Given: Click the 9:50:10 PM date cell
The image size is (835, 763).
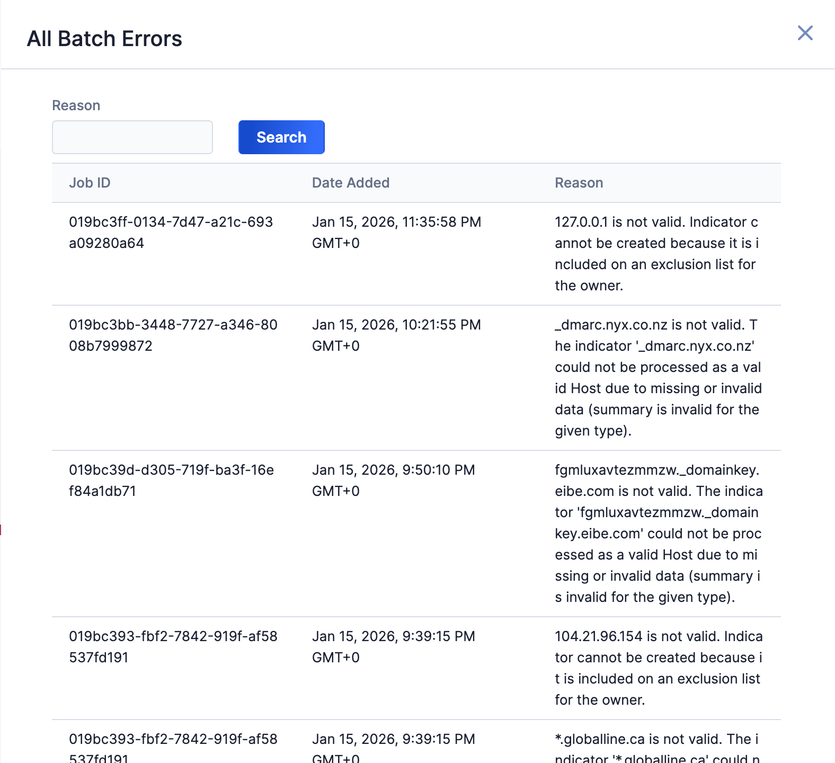Looking at the screenshot, I should click(x=393, y=481).
